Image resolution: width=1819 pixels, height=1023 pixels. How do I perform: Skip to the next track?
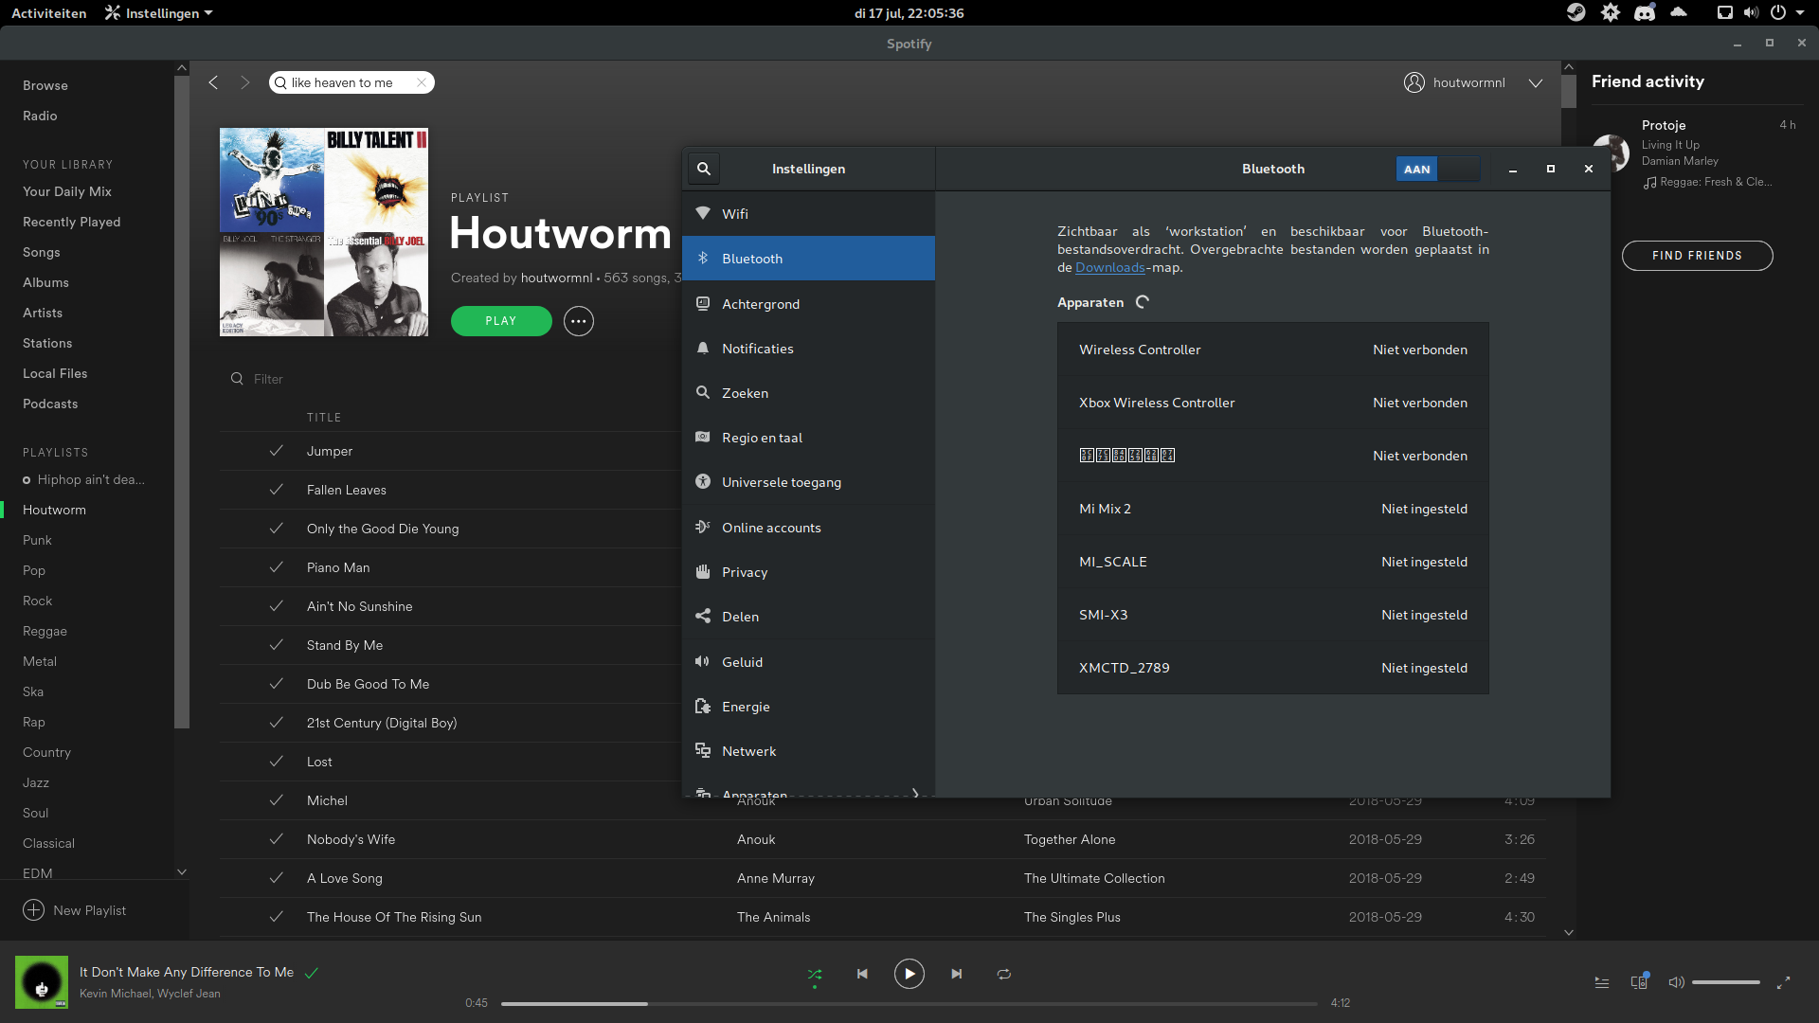(957, 974)
